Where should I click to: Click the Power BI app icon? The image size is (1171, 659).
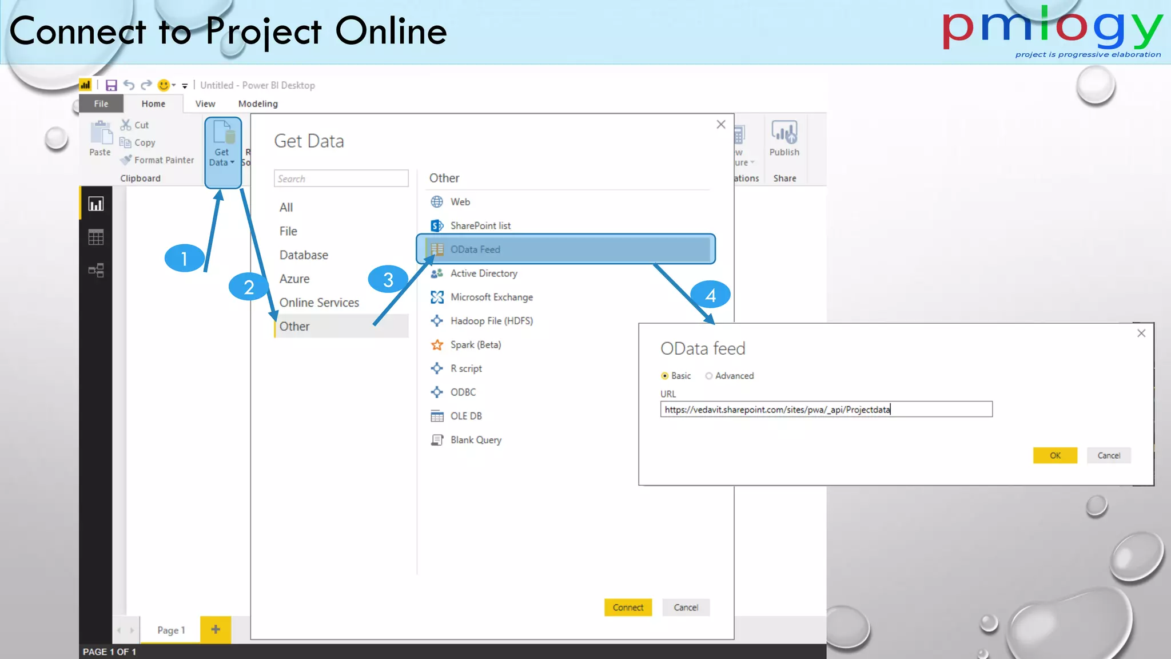pyautogui.click(x=85, y=85)
